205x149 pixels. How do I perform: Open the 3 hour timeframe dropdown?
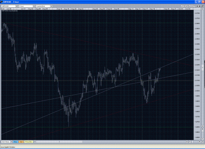click(34, 6)
